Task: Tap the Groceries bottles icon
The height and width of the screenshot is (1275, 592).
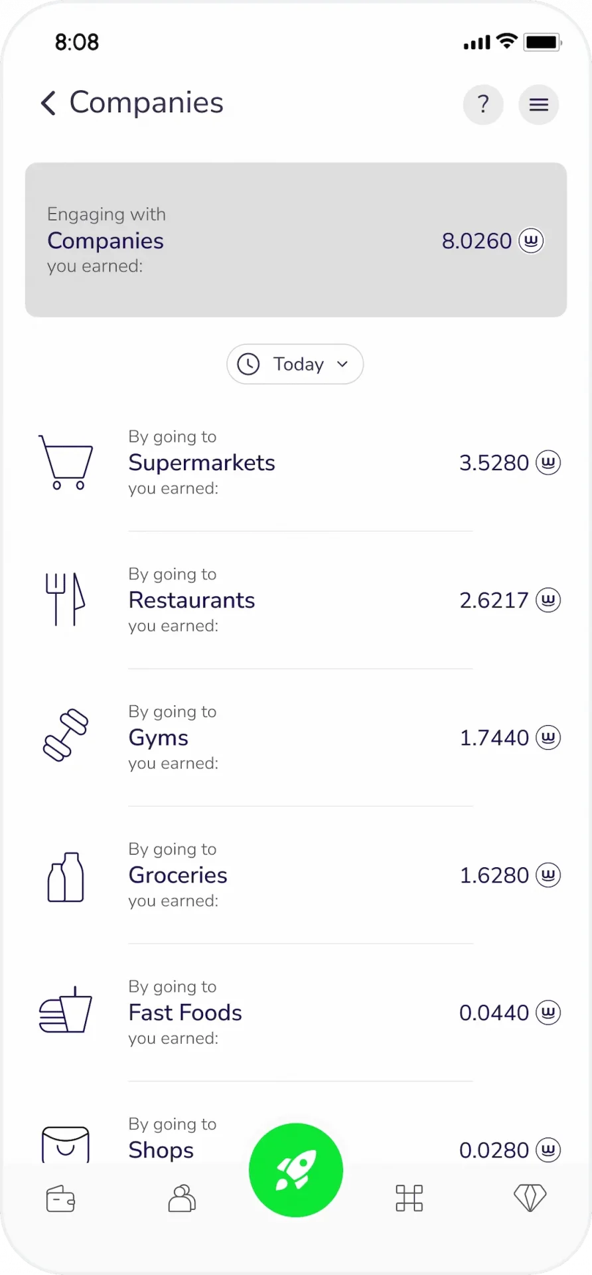Action: point(66,877)
